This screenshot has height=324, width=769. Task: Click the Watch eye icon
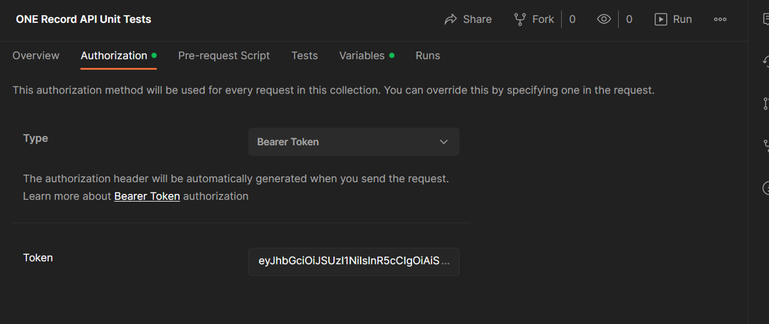pos(604,19)
